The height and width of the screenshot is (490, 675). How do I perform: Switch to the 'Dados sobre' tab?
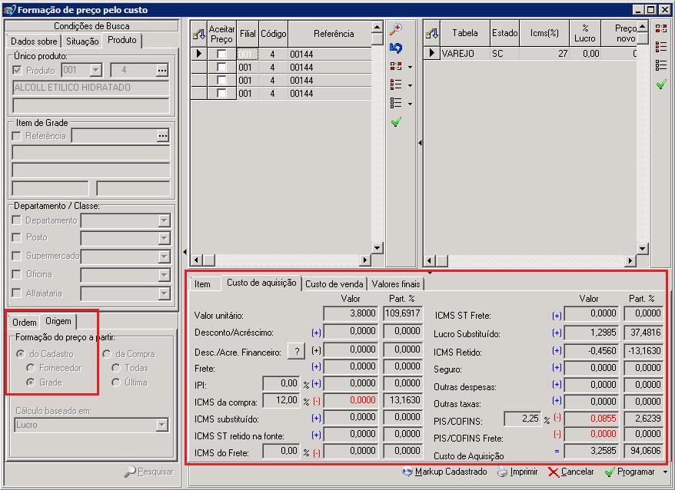34,41
